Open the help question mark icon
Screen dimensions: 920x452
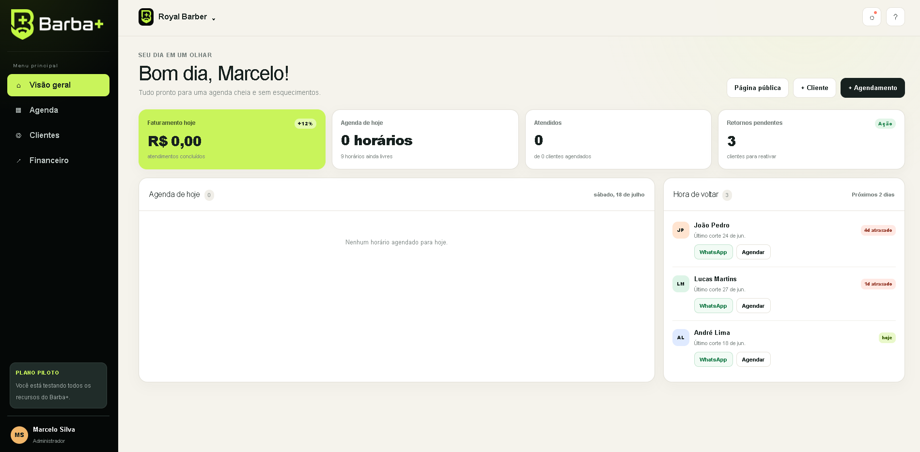pyautogui.click(x=895, y=17)
